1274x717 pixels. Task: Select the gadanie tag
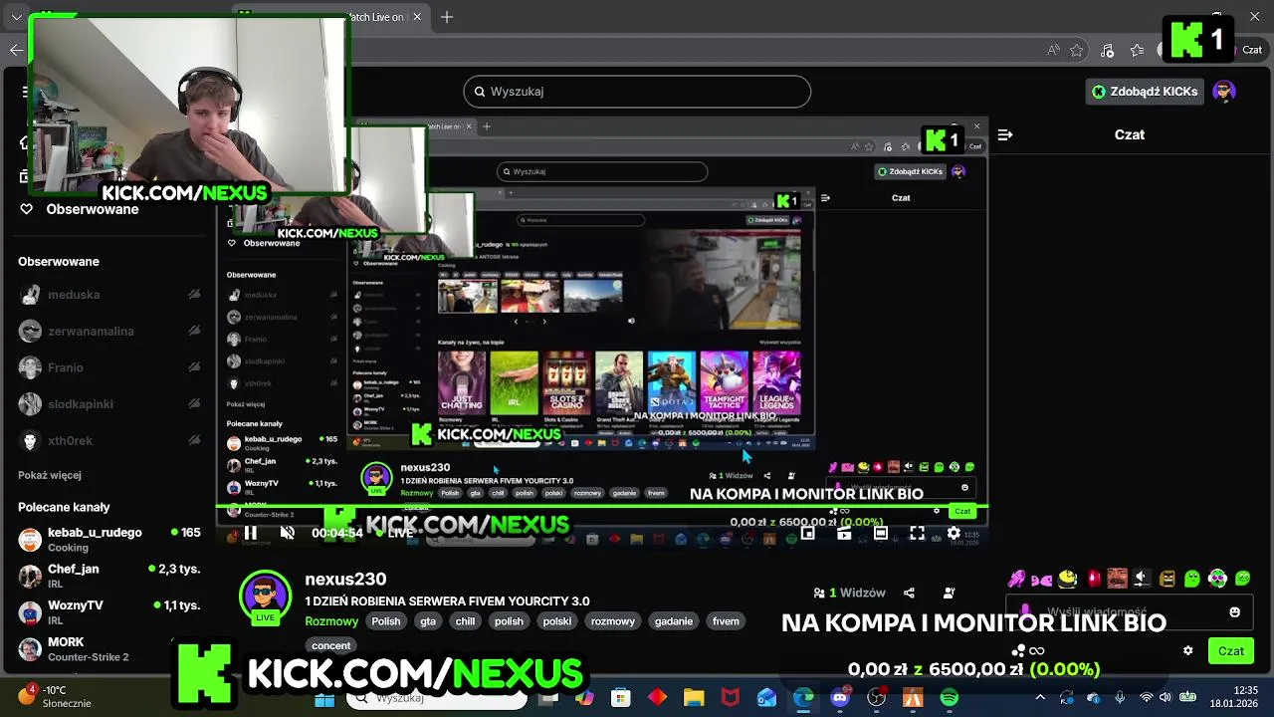tap(674, 621)
